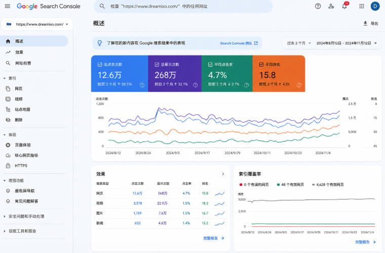Click the search magnifier icon in URL bar
Image resolution: width=385 pixels, height=253 pixels.
pos(102,6)
